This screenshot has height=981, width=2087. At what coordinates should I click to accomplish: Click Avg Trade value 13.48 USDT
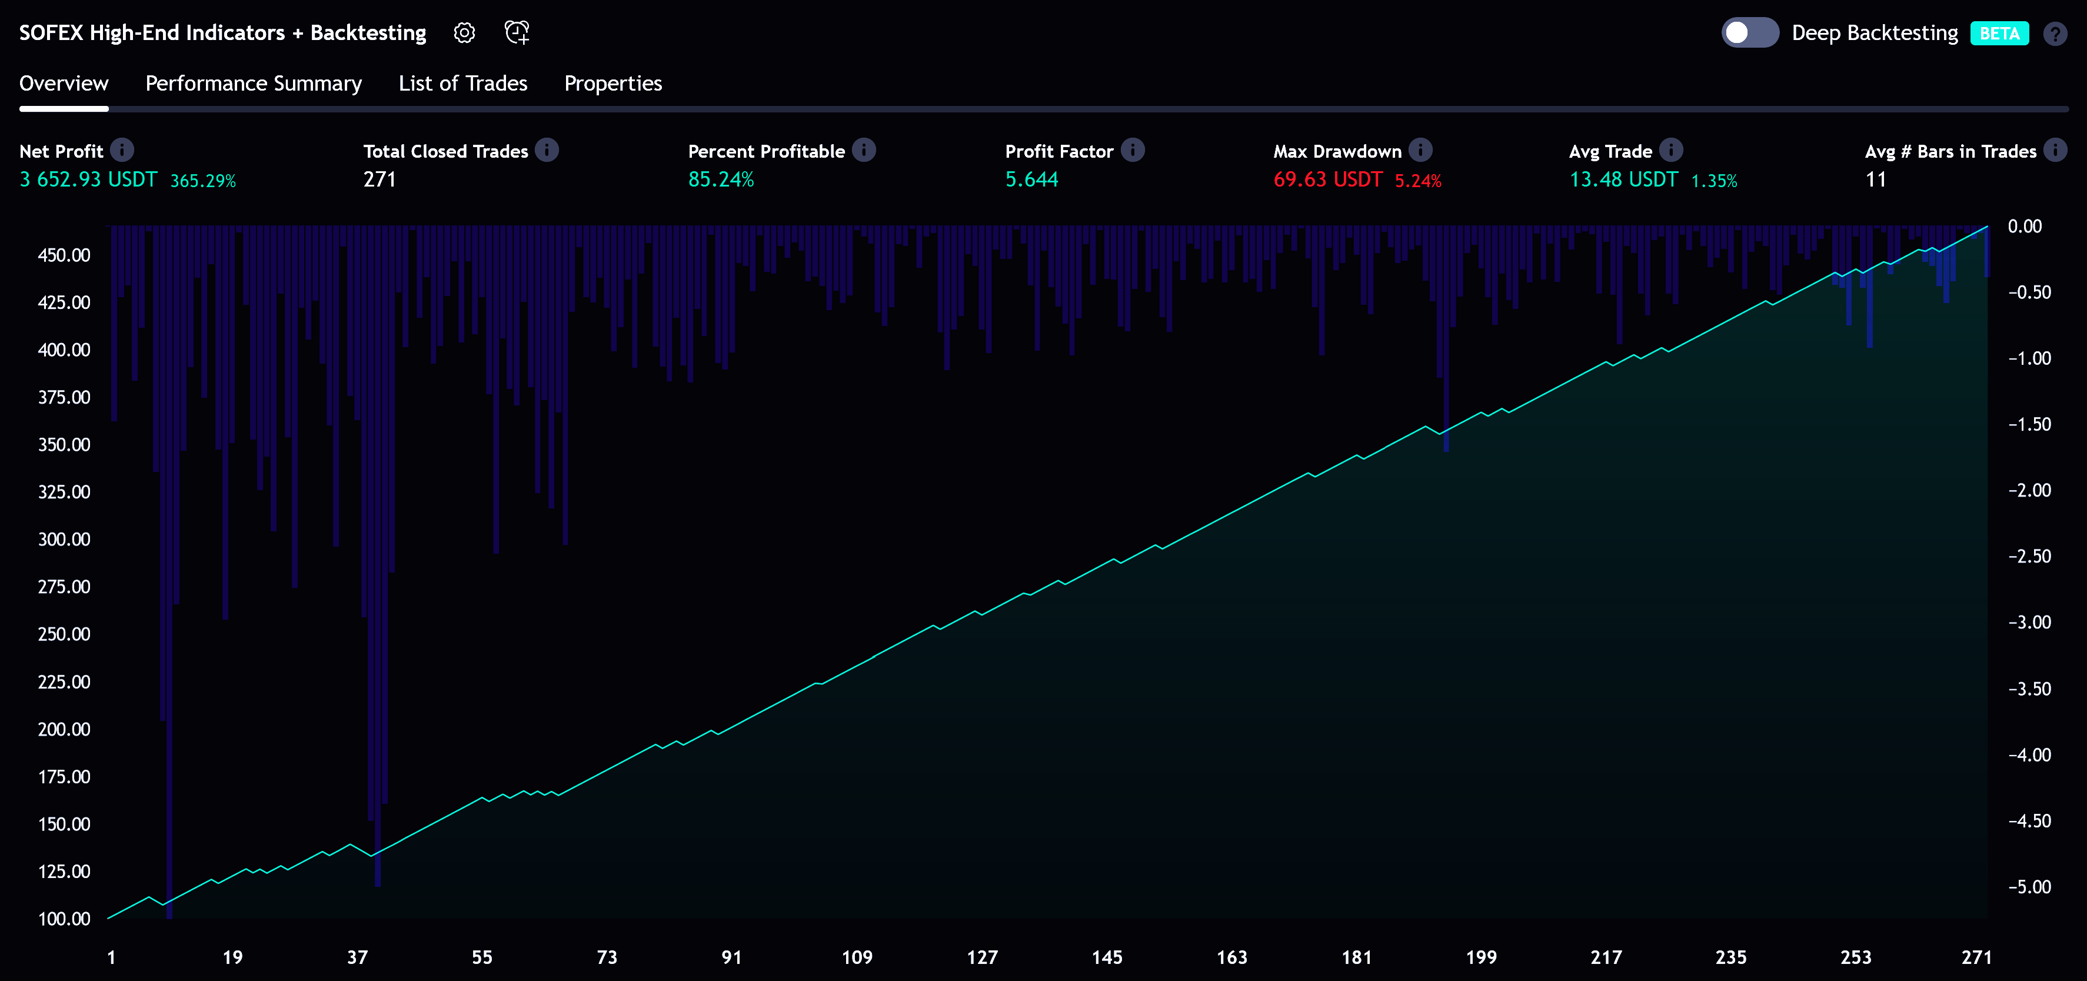coord(1623,179)
